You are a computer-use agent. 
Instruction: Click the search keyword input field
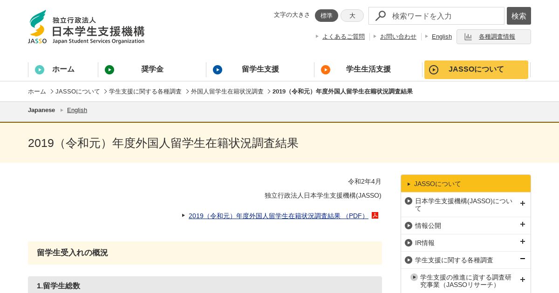coord(436,16)
